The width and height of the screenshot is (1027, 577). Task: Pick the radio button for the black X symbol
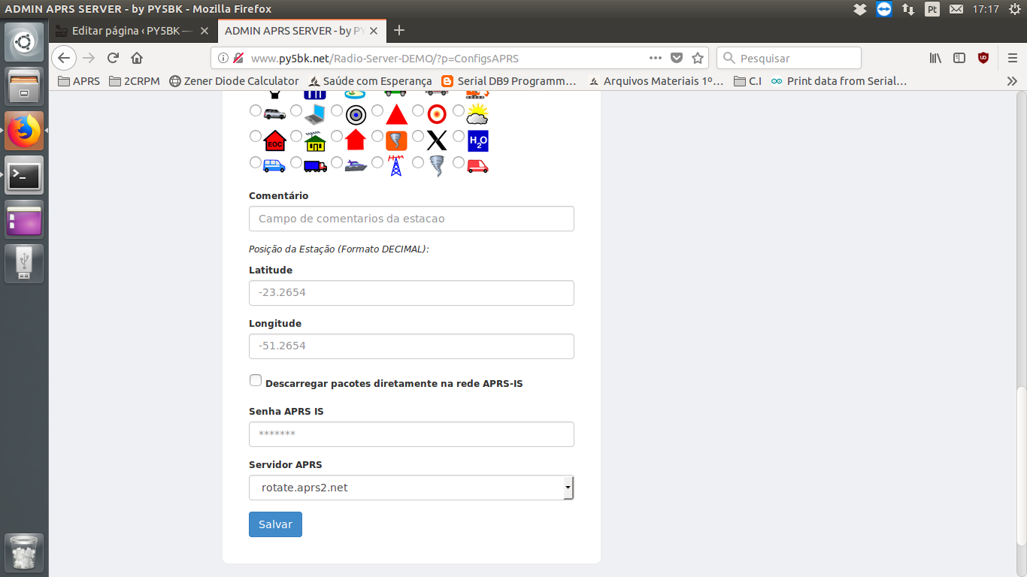pos(418,136)
